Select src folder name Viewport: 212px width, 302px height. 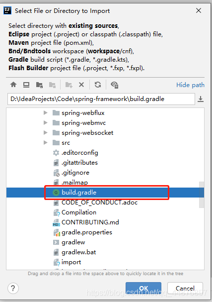click(x=66, y=143)
